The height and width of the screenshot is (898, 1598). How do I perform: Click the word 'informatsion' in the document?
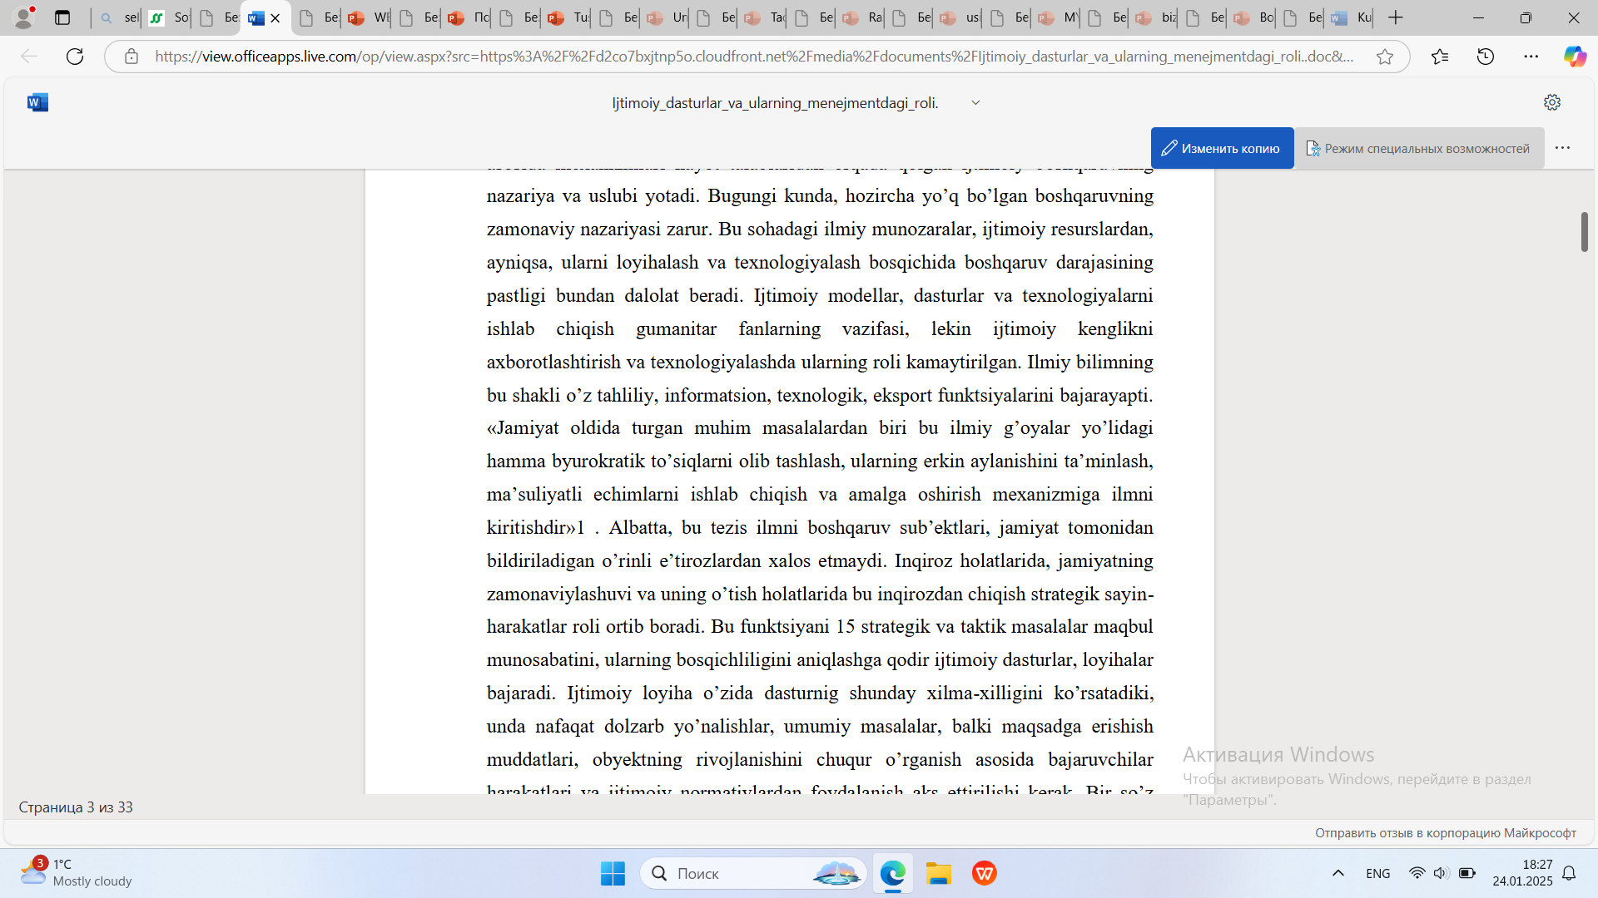coord(715,396)
